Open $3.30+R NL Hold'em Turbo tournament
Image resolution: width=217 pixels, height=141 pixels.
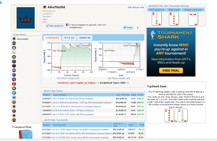click(73, 110)
